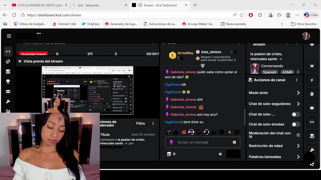Screen dimensions: 321x180
Task: Click the stream preview widget icon in right rail
Action: (x=312, y=66)
